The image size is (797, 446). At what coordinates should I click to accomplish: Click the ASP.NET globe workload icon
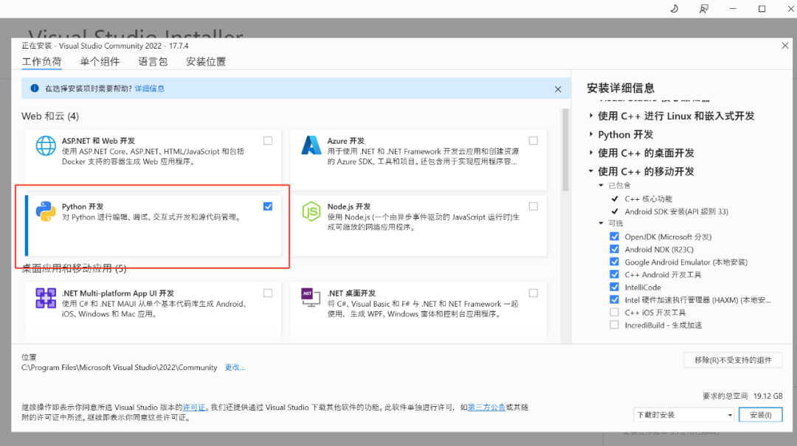(46, 146)
